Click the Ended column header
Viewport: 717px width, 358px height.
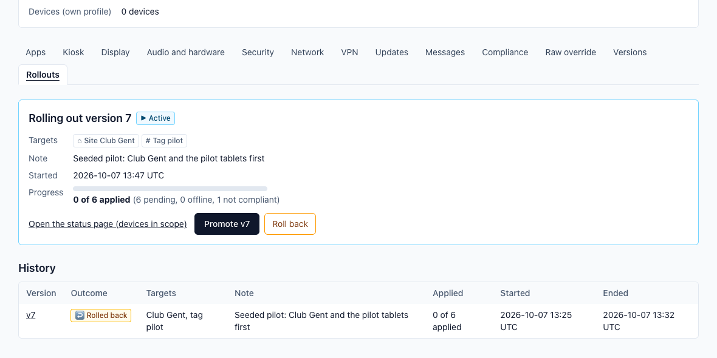tap(616, 293)
